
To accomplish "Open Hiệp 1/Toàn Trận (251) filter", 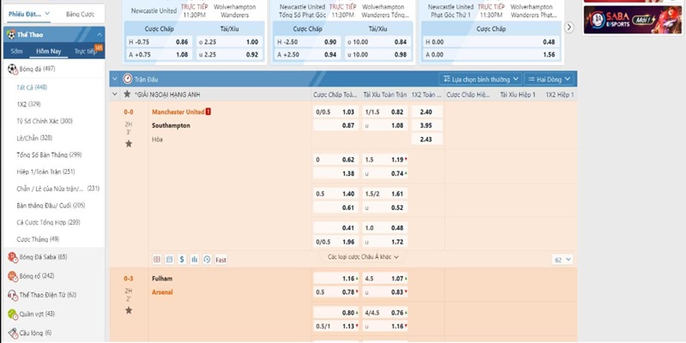I will 46,171.
